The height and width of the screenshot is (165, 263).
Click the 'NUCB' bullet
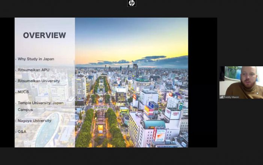pyautogui.click(x=23, y=92)
